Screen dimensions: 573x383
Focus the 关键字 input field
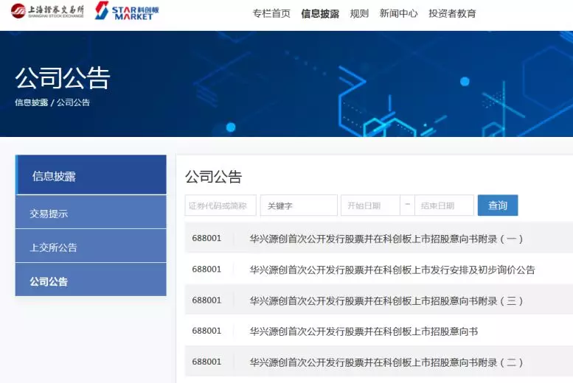point(299,205)
